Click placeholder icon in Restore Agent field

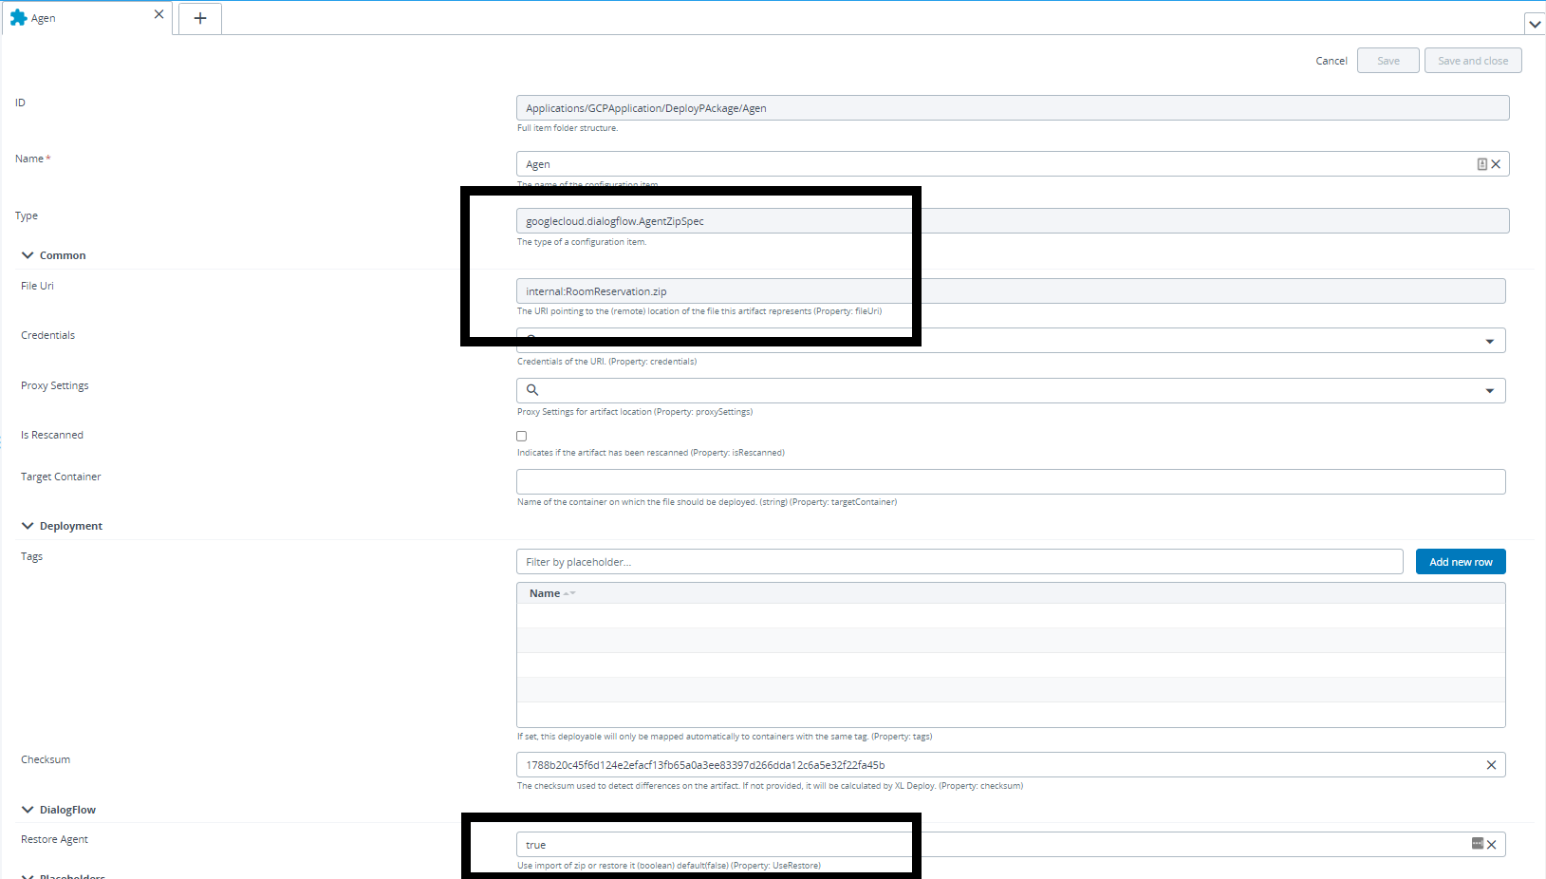pos(1477,844)
